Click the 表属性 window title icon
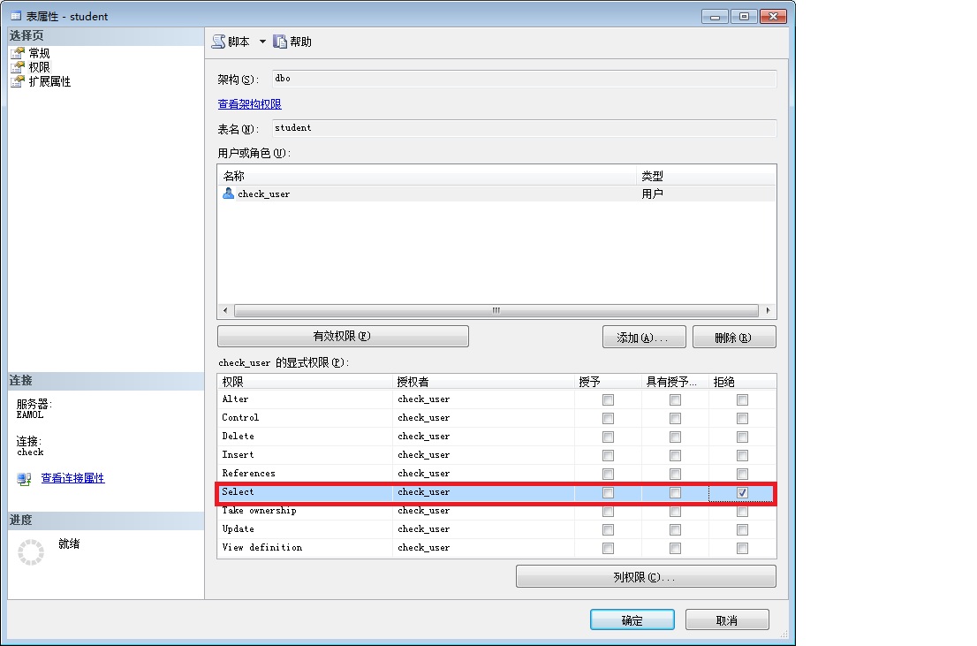Image resolution: width=977 pixels, height=646 pixels. [x=16, y=15]
